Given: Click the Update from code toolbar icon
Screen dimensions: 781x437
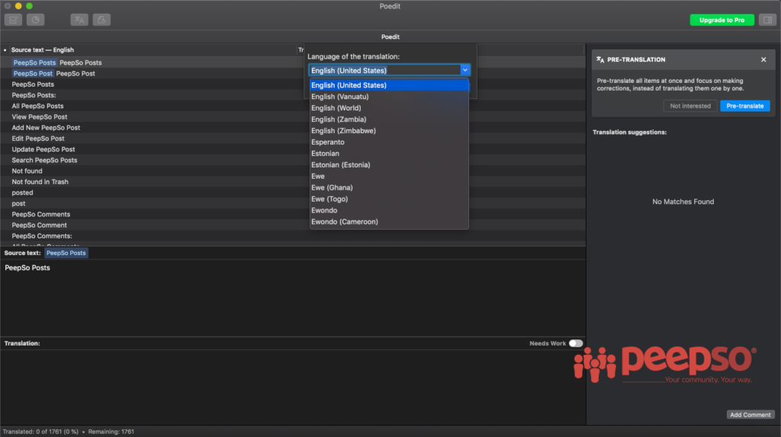Looking at the screenshot, I should tap(101, 20).
